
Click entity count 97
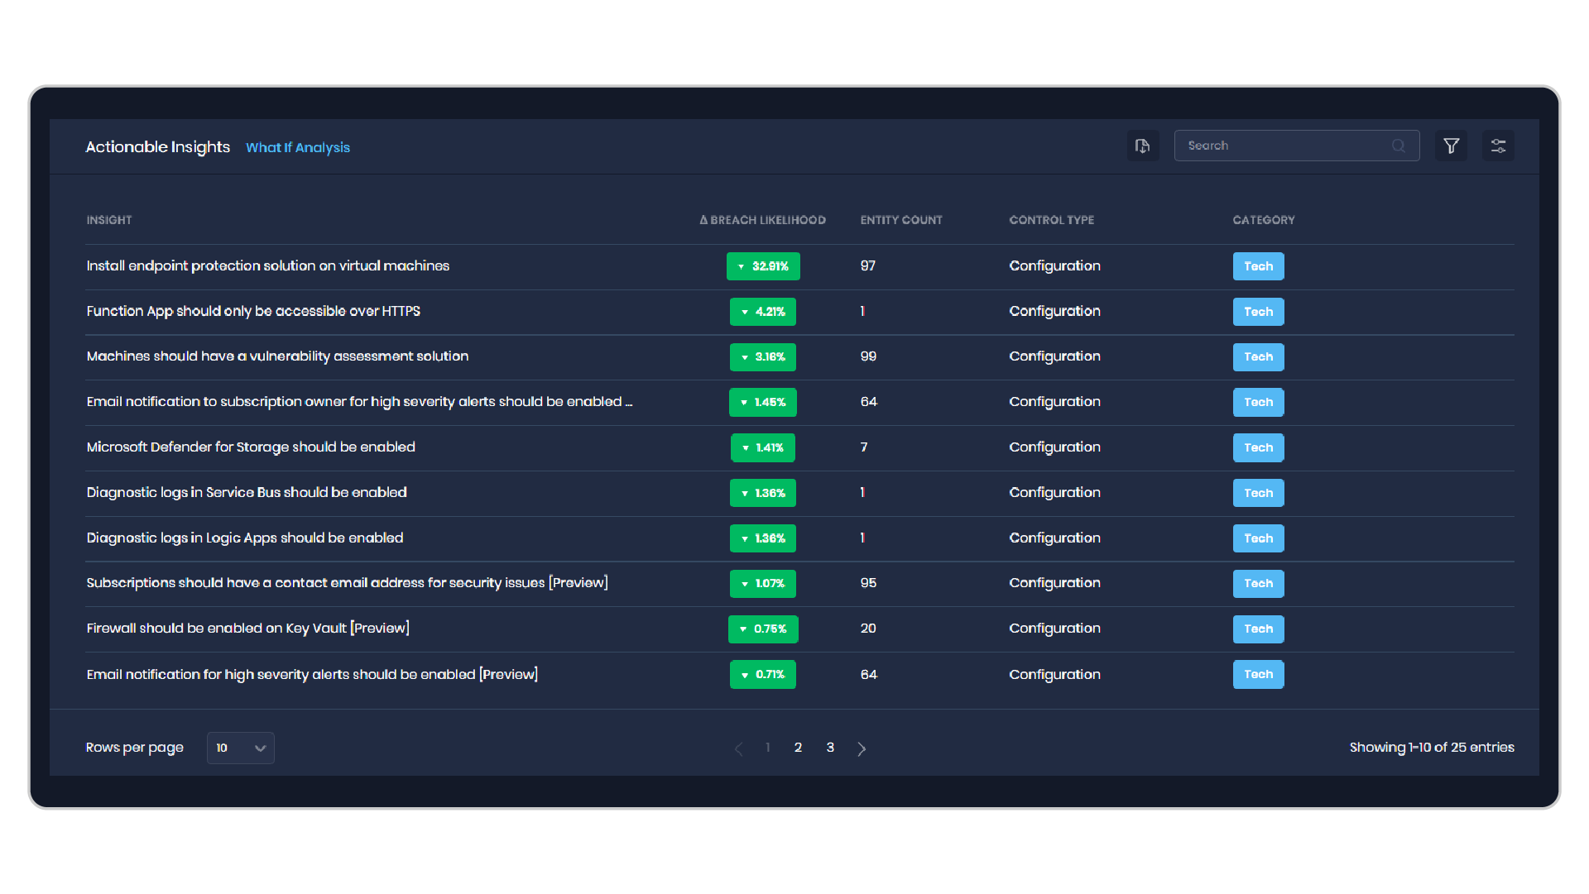tap(867, 265)
